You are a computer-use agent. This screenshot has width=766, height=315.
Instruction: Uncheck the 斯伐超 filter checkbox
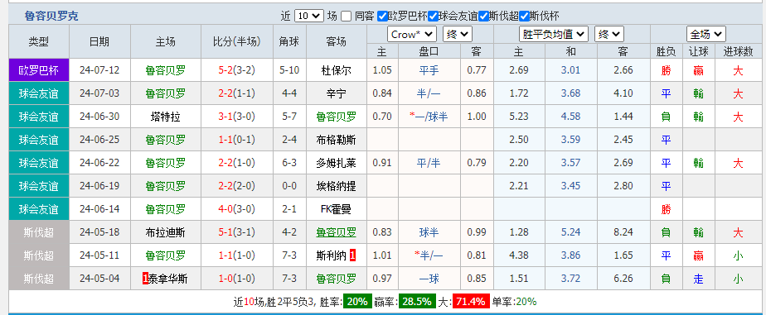483,16
